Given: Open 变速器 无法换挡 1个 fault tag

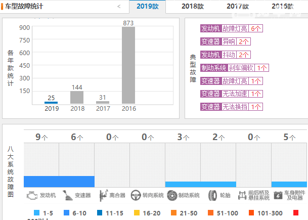Looking at the screenshot, I should pos(232,107).
